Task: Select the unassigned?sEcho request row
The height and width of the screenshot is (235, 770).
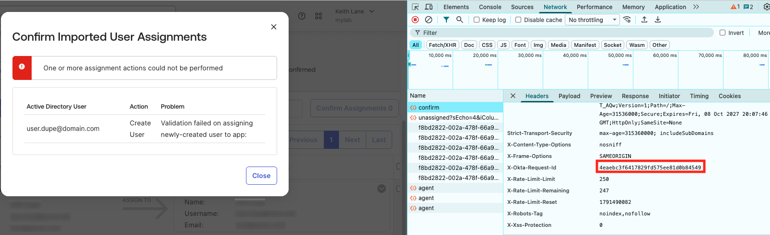Action: click(455, 117)
